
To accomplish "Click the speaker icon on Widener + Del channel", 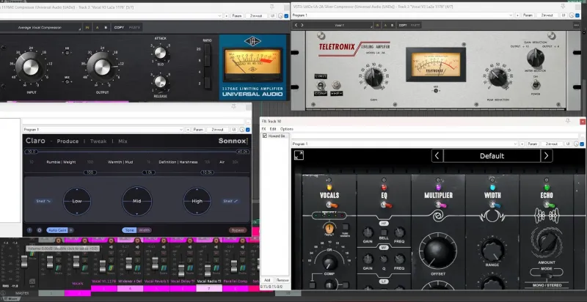I will click(x=137, y=247).
